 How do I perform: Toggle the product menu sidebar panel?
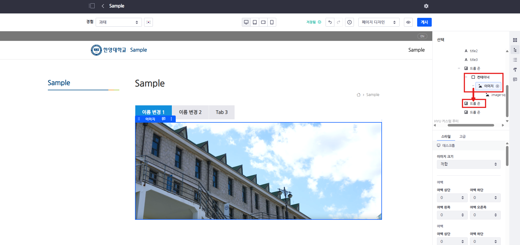click(92, 6)
